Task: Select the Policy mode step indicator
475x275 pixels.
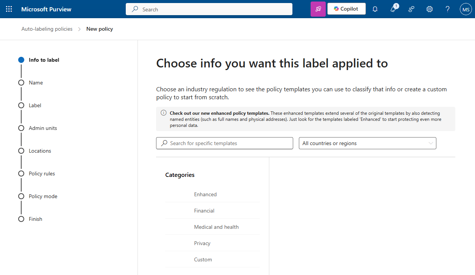Action: point(21,196)
